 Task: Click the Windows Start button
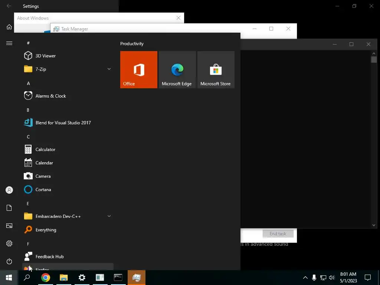click(9, 278)
